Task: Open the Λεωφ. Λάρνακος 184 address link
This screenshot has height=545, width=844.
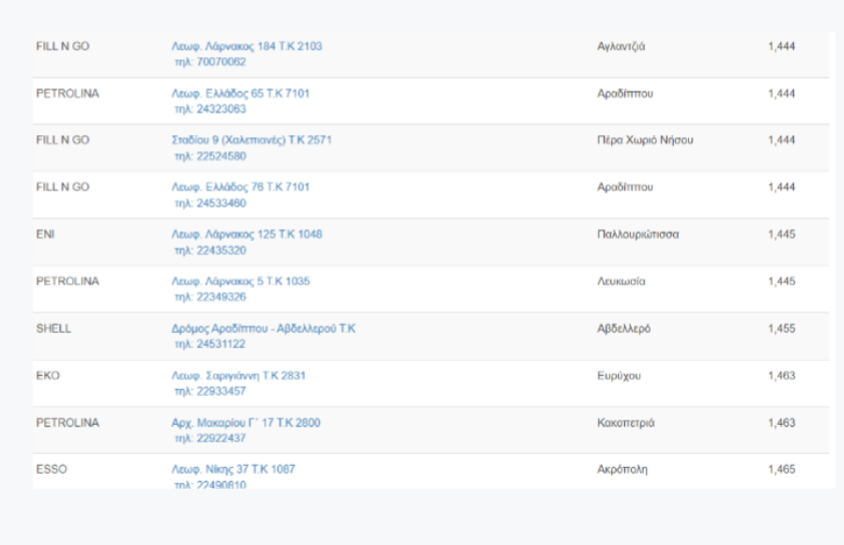Action: point(246,46)
